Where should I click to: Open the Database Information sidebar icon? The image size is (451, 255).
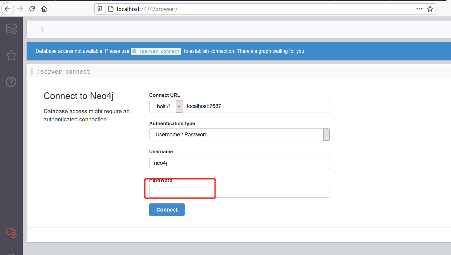[12, 29]
